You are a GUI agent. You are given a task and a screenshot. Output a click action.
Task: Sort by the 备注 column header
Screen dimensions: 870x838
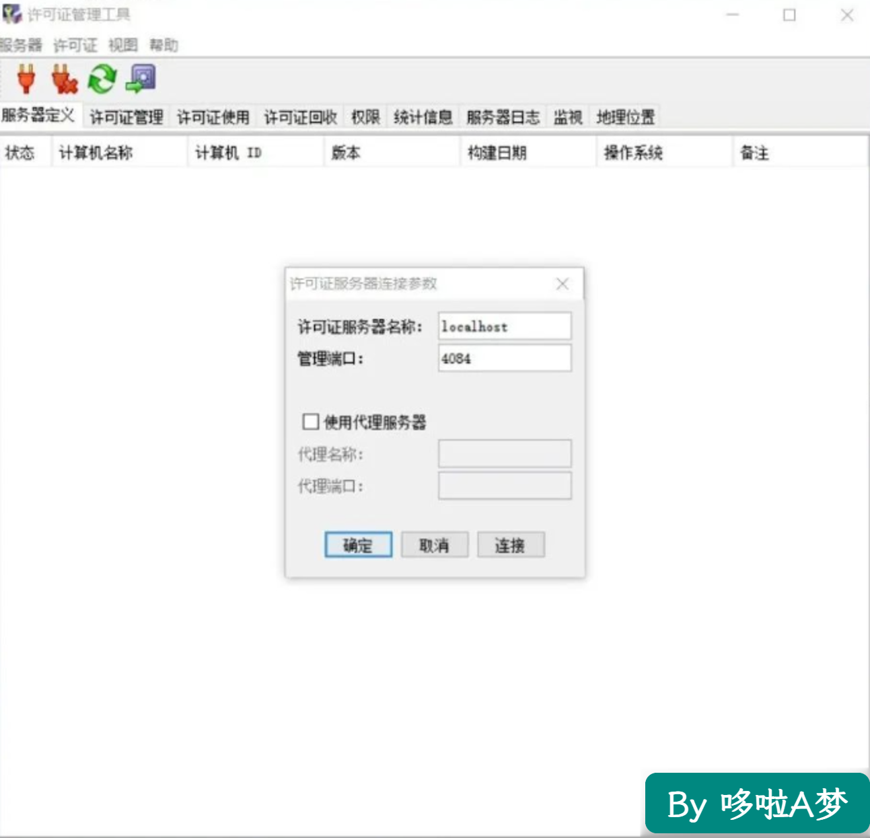click(x=801, y=153)
